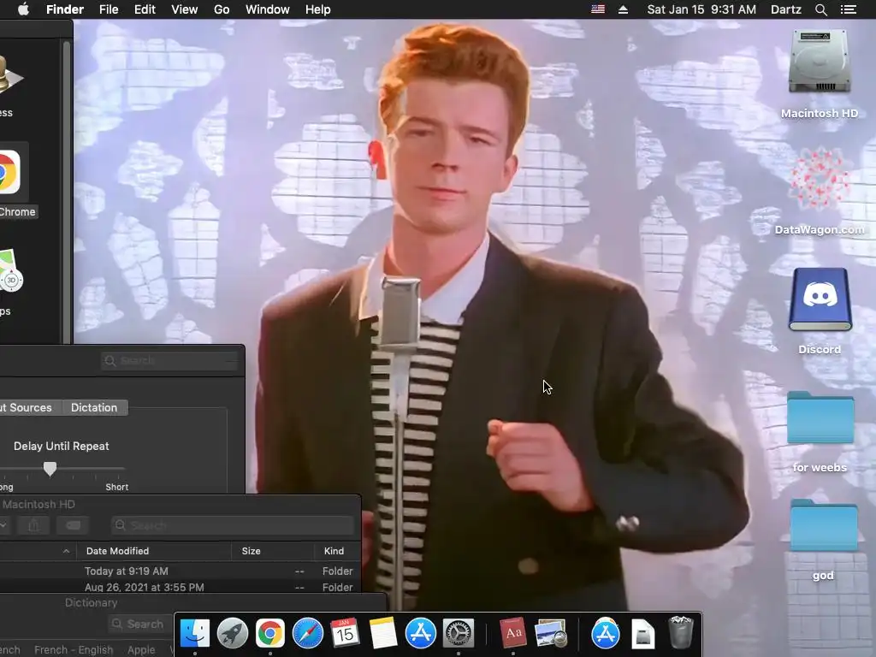This screenshot has width=876, height=657.
Task: Click the Macintosh HD window title
Action: point(38,504)
